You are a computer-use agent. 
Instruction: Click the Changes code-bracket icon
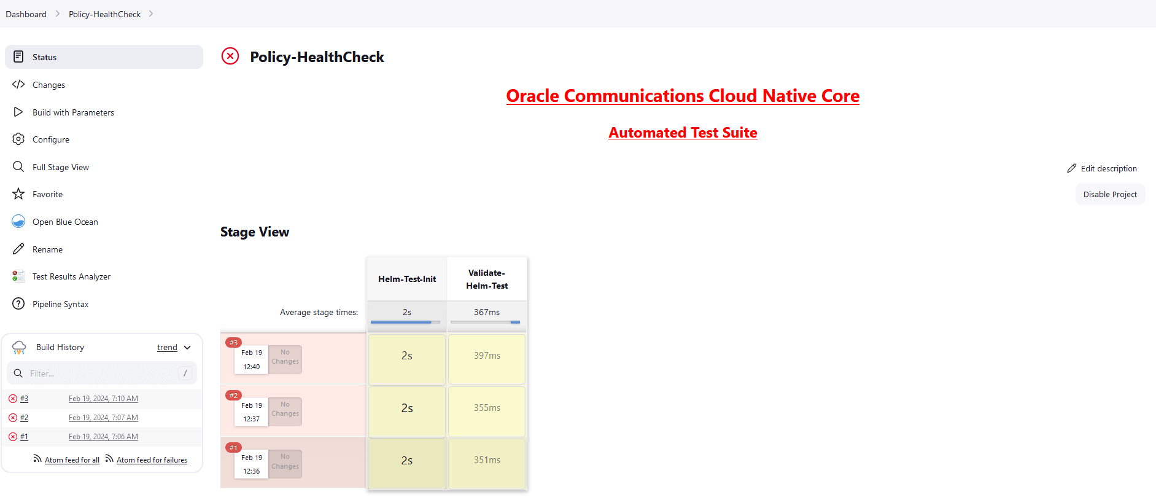pos(18,84)
